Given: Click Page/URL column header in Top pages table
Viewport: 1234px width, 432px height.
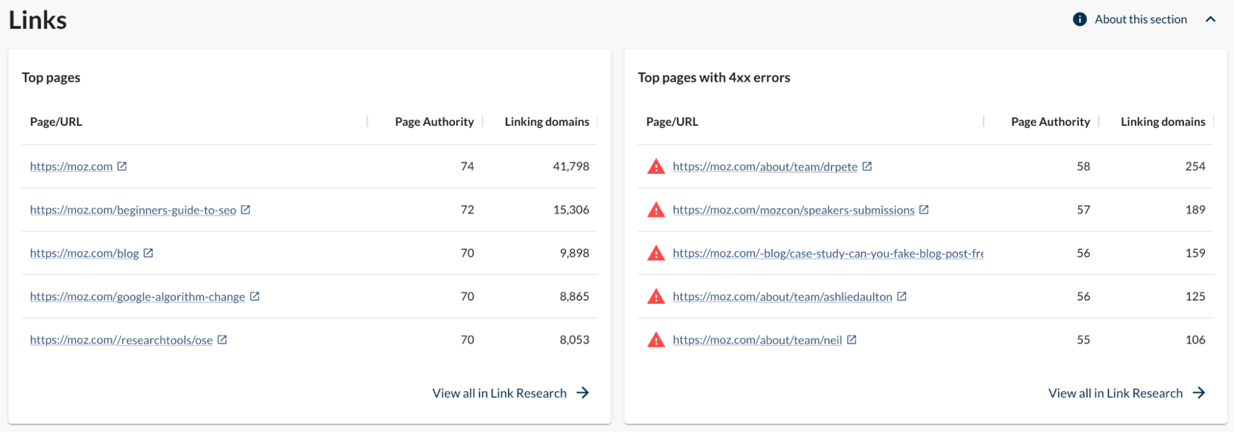Looking at the screenshot, I should point(56,122).
